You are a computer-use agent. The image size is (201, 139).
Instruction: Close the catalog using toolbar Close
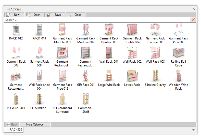(76, 15)
